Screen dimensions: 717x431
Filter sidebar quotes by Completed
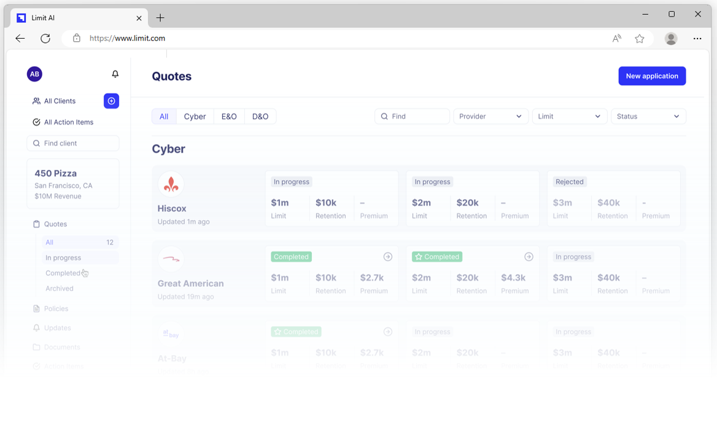(63, 273)
